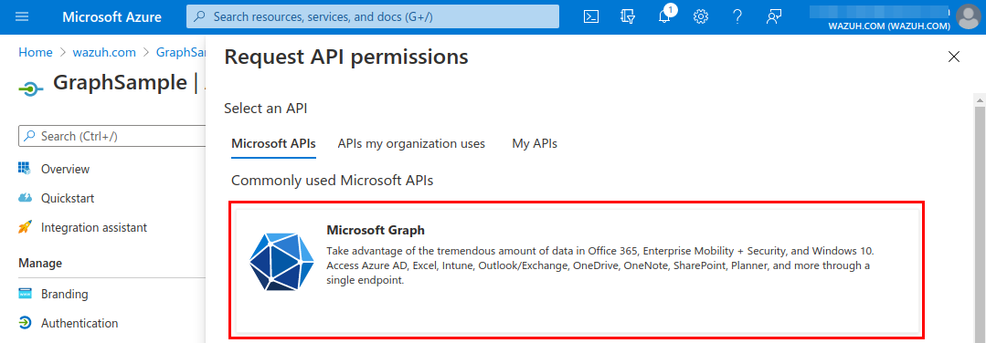This screenshot has width=986, height=343.
Task: Switch to the APIs my organization uses tab
Action: (x=411, y=144)
